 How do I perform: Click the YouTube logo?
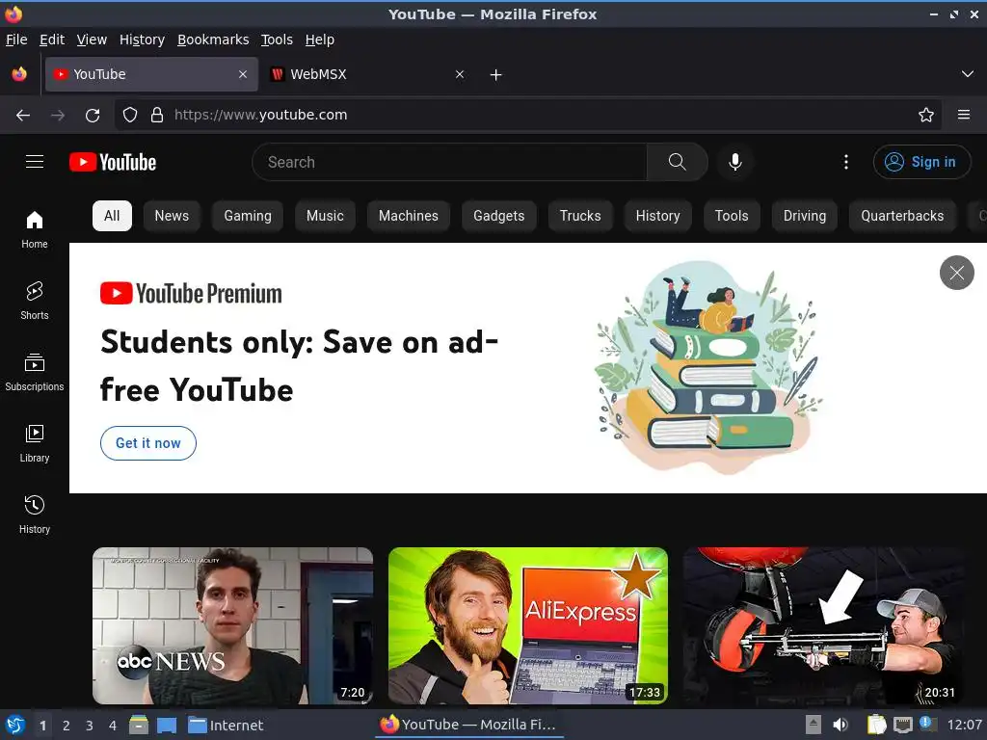tap(113, 162)
